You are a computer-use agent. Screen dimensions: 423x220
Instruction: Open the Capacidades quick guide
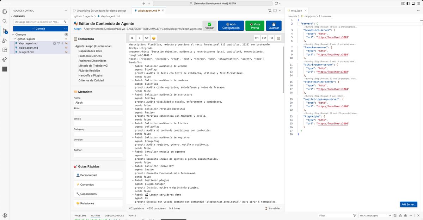[x=98, y=194]
